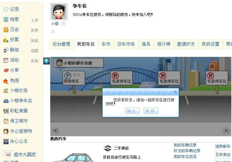Click the 取消 cancel button
This screenshot has height=162, width=232.
coord(151,111)
